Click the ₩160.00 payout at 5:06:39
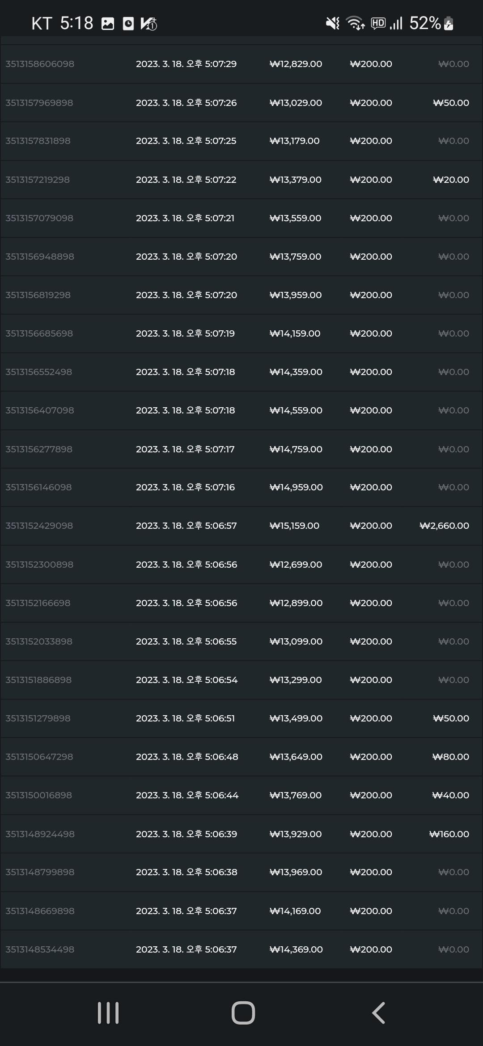This screenshot has height=1046, width=483. [x=449, y=834]
